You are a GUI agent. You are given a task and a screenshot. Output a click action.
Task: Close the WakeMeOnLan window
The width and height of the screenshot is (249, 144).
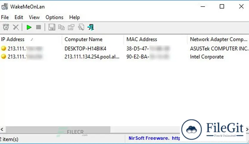(241, 7)
